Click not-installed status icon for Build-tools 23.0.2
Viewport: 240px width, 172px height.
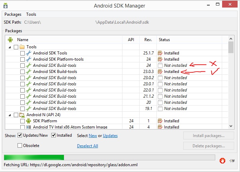pos(160,78)
